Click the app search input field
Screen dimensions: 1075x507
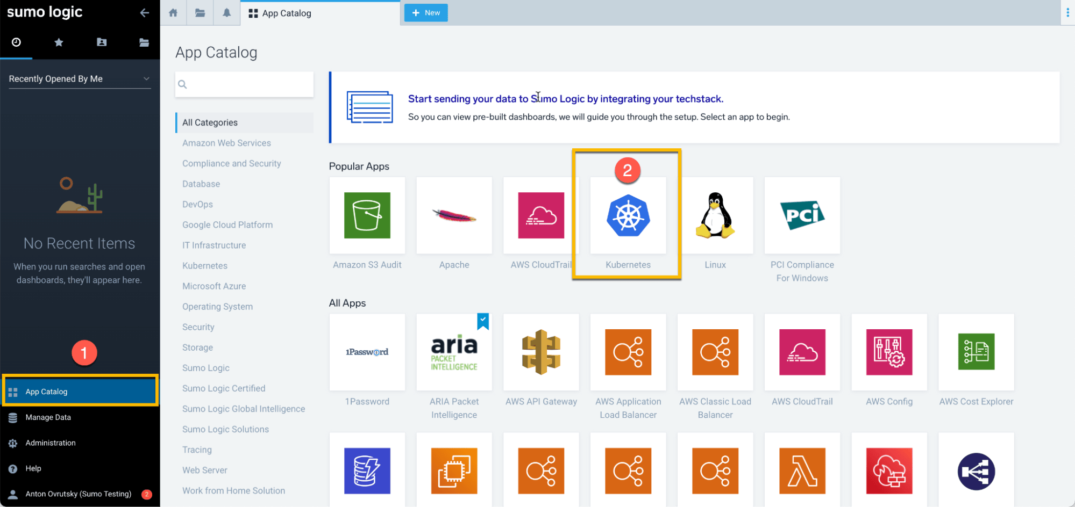coord(244,84)
